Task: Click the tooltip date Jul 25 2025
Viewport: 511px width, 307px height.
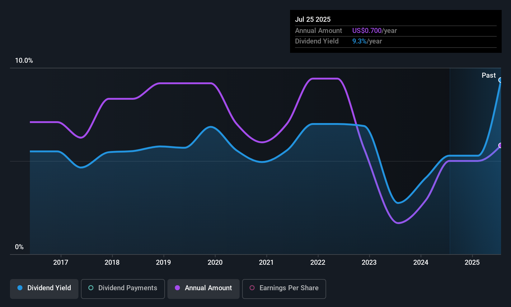Action: tap(313, 19)
